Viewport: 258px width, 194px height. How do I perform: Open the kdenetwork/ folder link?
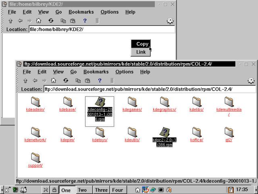[35, 140]
